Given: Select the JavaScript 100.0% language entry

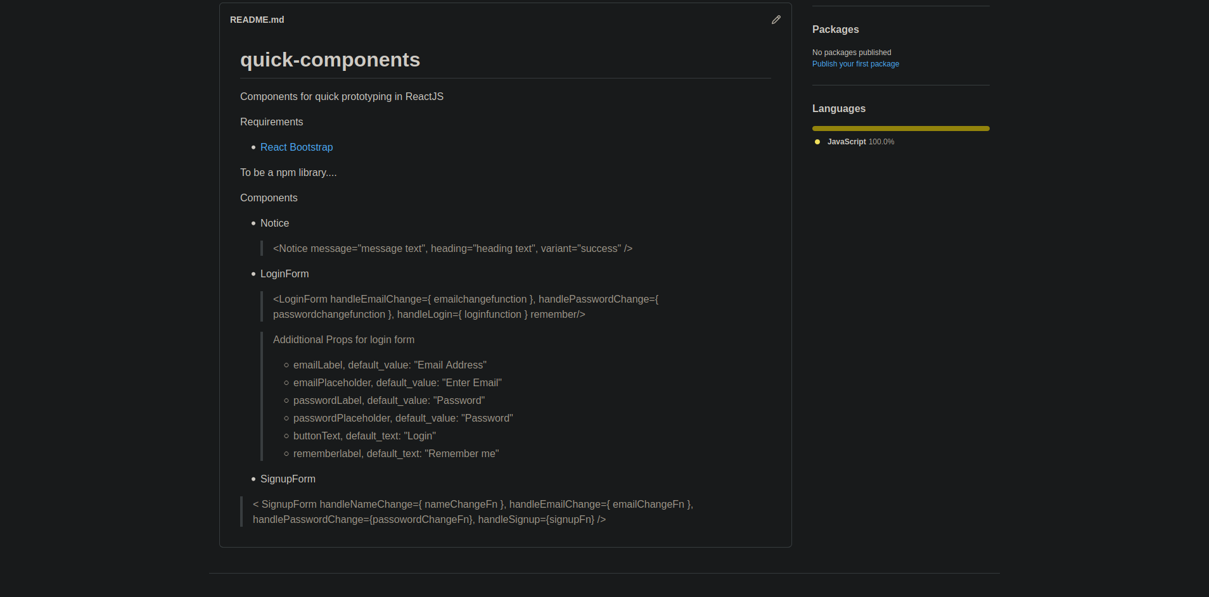Looking at the screenshot, I should pyautogui.click(x=860, y=142).
